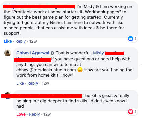Screen dimensions: 142x121
Task: Unlike the 'Profitable work at home' comment
Action: coord(8,41)
